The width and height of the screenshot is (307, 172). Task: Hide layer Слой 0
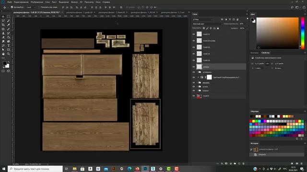coord(194,96)
